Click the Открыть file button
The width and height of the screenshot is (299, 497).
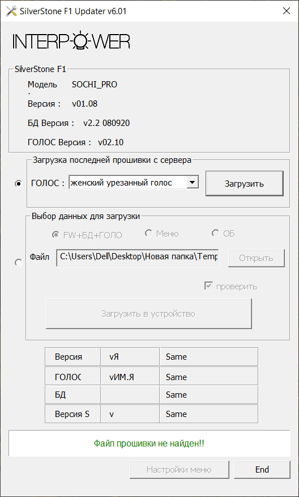point(256,258)
